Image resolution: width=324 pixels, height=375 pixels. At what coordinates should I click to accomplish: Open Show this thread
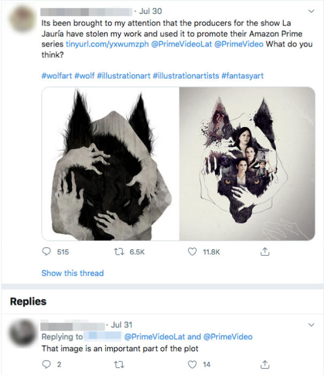coord(72,274)
